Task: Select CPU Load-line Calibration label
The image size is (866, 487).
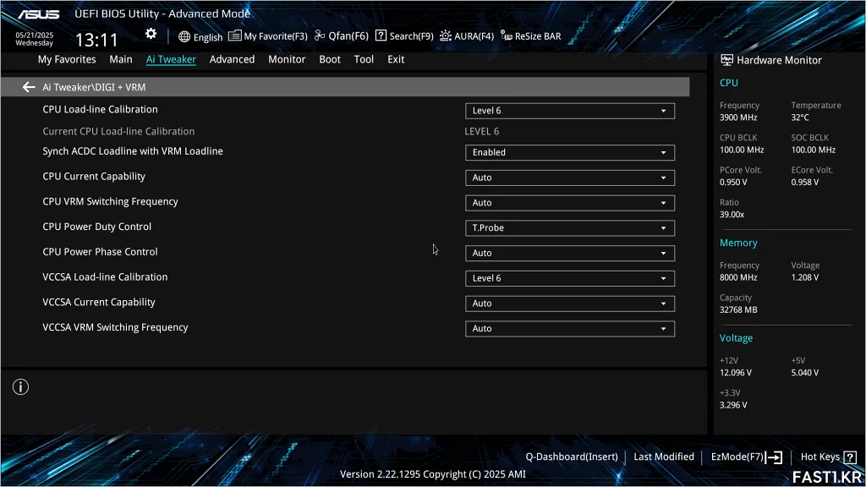Action: pos(100,109)
